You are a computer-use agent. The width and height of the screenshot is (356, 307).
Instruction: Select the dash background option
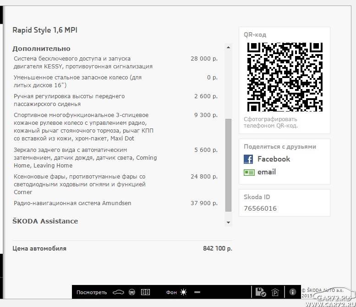pos(197,292)
